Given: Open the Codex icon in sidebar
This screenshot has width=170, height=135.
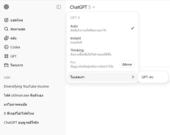Looking at the screenshot, I should pyautogui.click(x=7, y=47).
